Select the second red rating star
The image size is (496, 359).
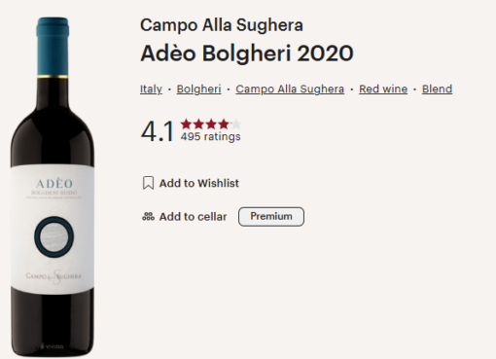[198, 124]
